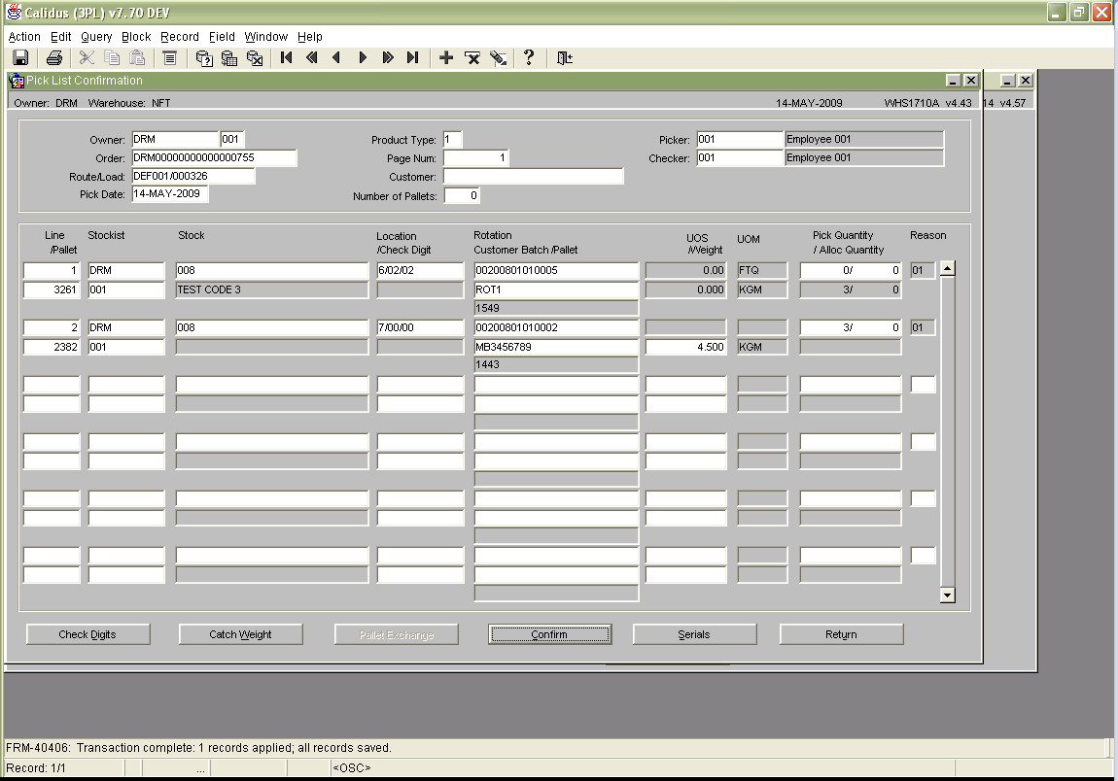The image size is (1118, 781).
Task: Open the Block menu
Action: click(x=136, y=36)
